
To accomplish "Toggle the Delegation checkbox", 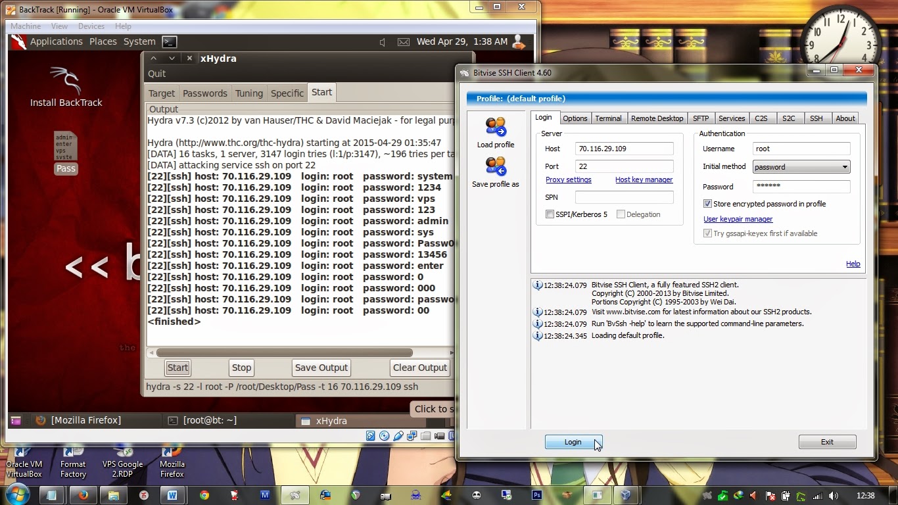I will [621, 214].
